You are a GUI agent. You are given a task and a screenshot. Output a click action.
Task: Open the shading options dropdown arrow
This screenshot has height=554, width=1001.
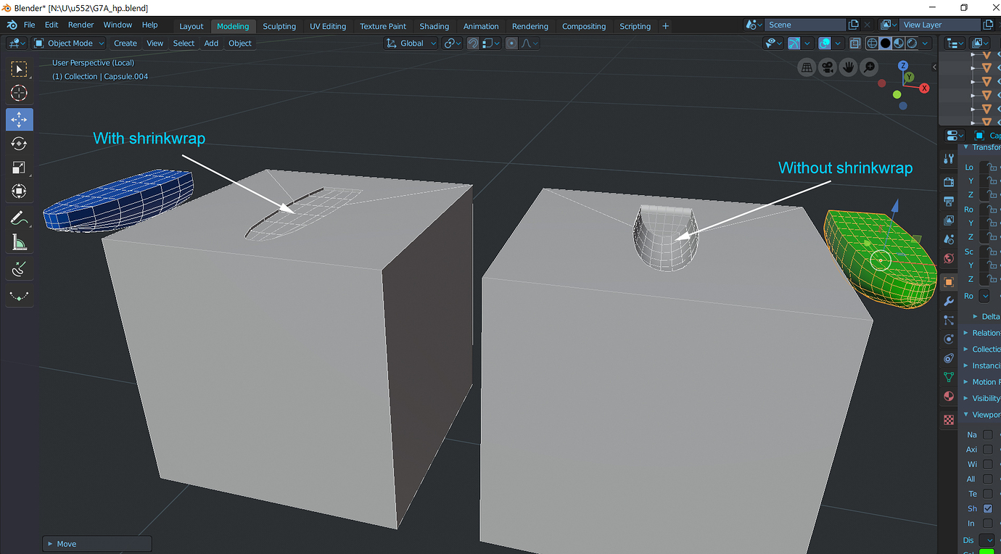pos(926,44)
